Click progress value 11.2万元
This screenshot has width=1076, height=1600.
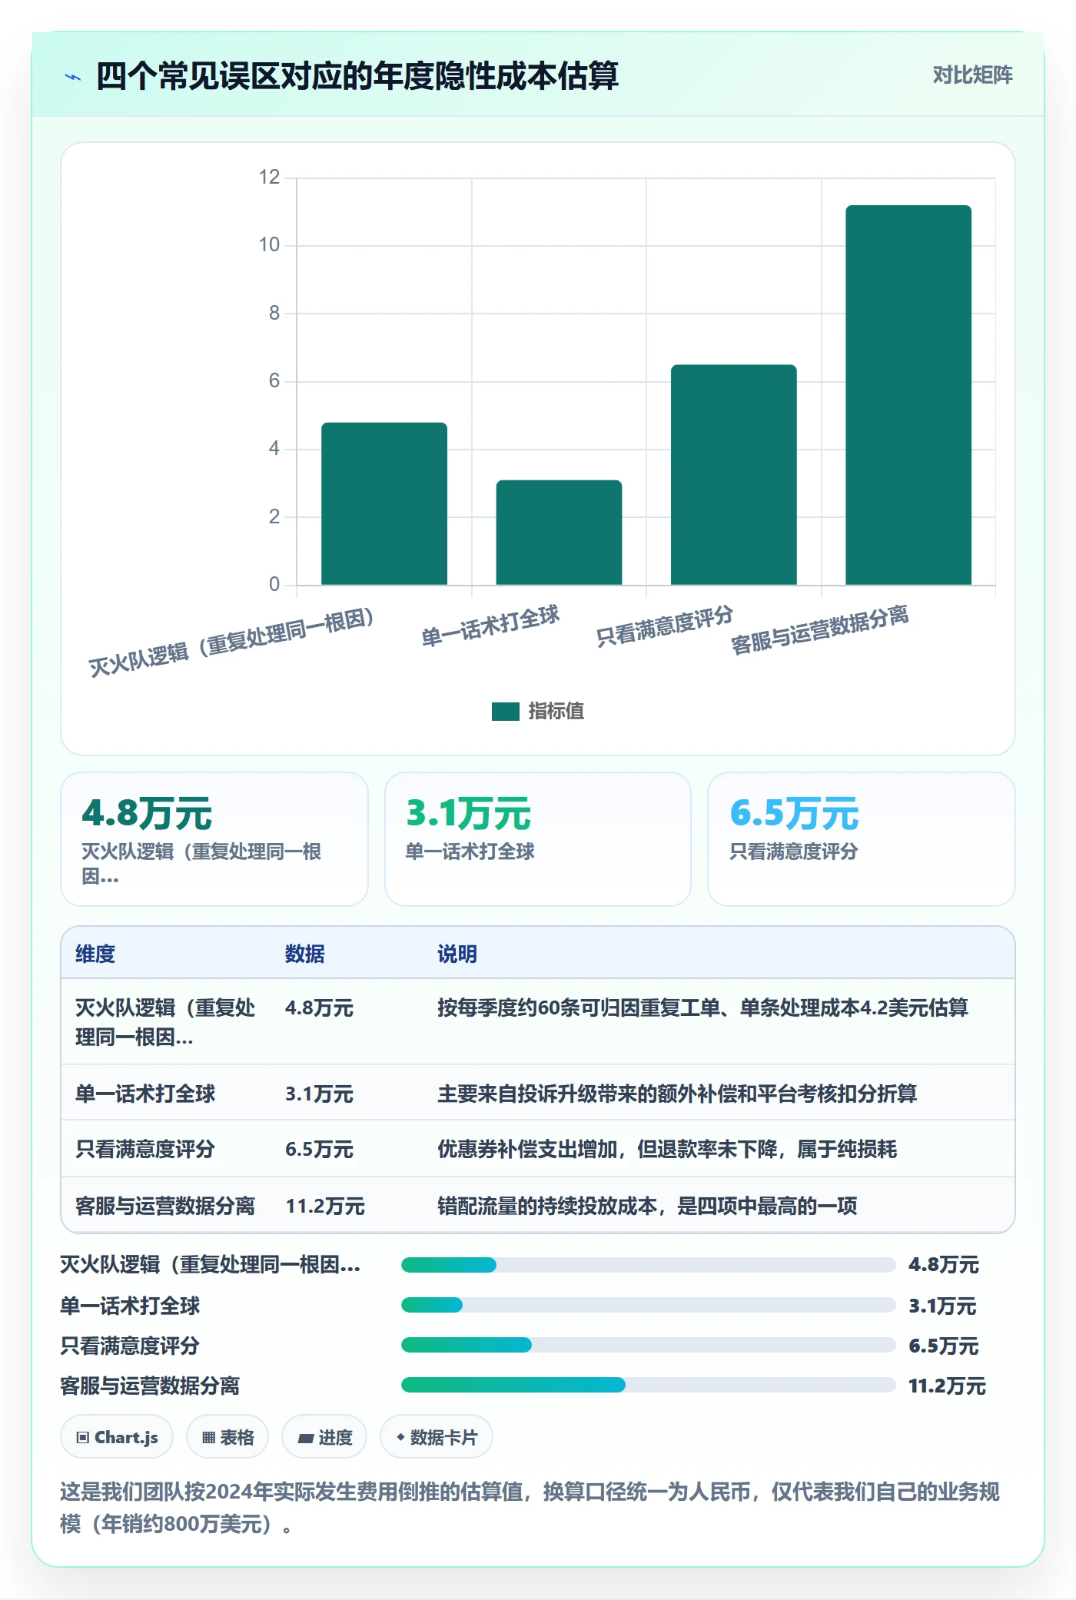click(947, 1386)
